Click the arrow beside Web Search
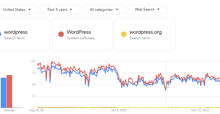Image resolution: width=220 pixels, height=114 pixels. tap(158, 9)
